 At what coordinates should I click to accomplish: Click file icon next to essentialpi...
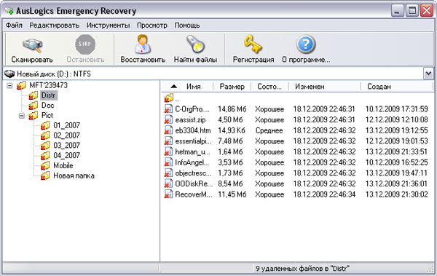168,141
